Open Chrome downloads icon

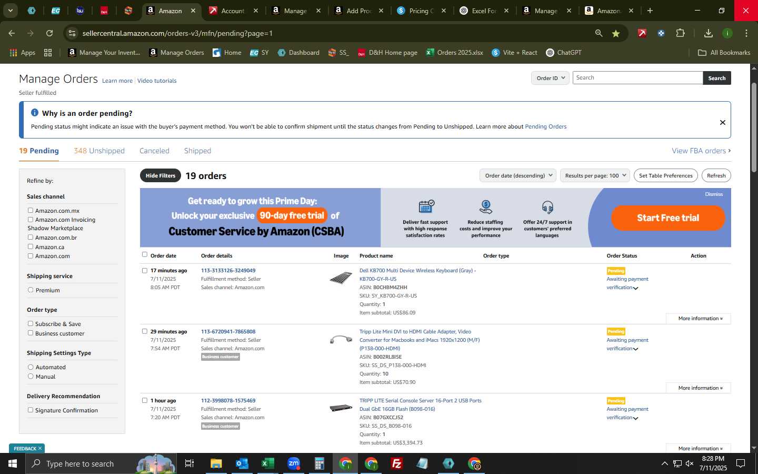(709, 33)
